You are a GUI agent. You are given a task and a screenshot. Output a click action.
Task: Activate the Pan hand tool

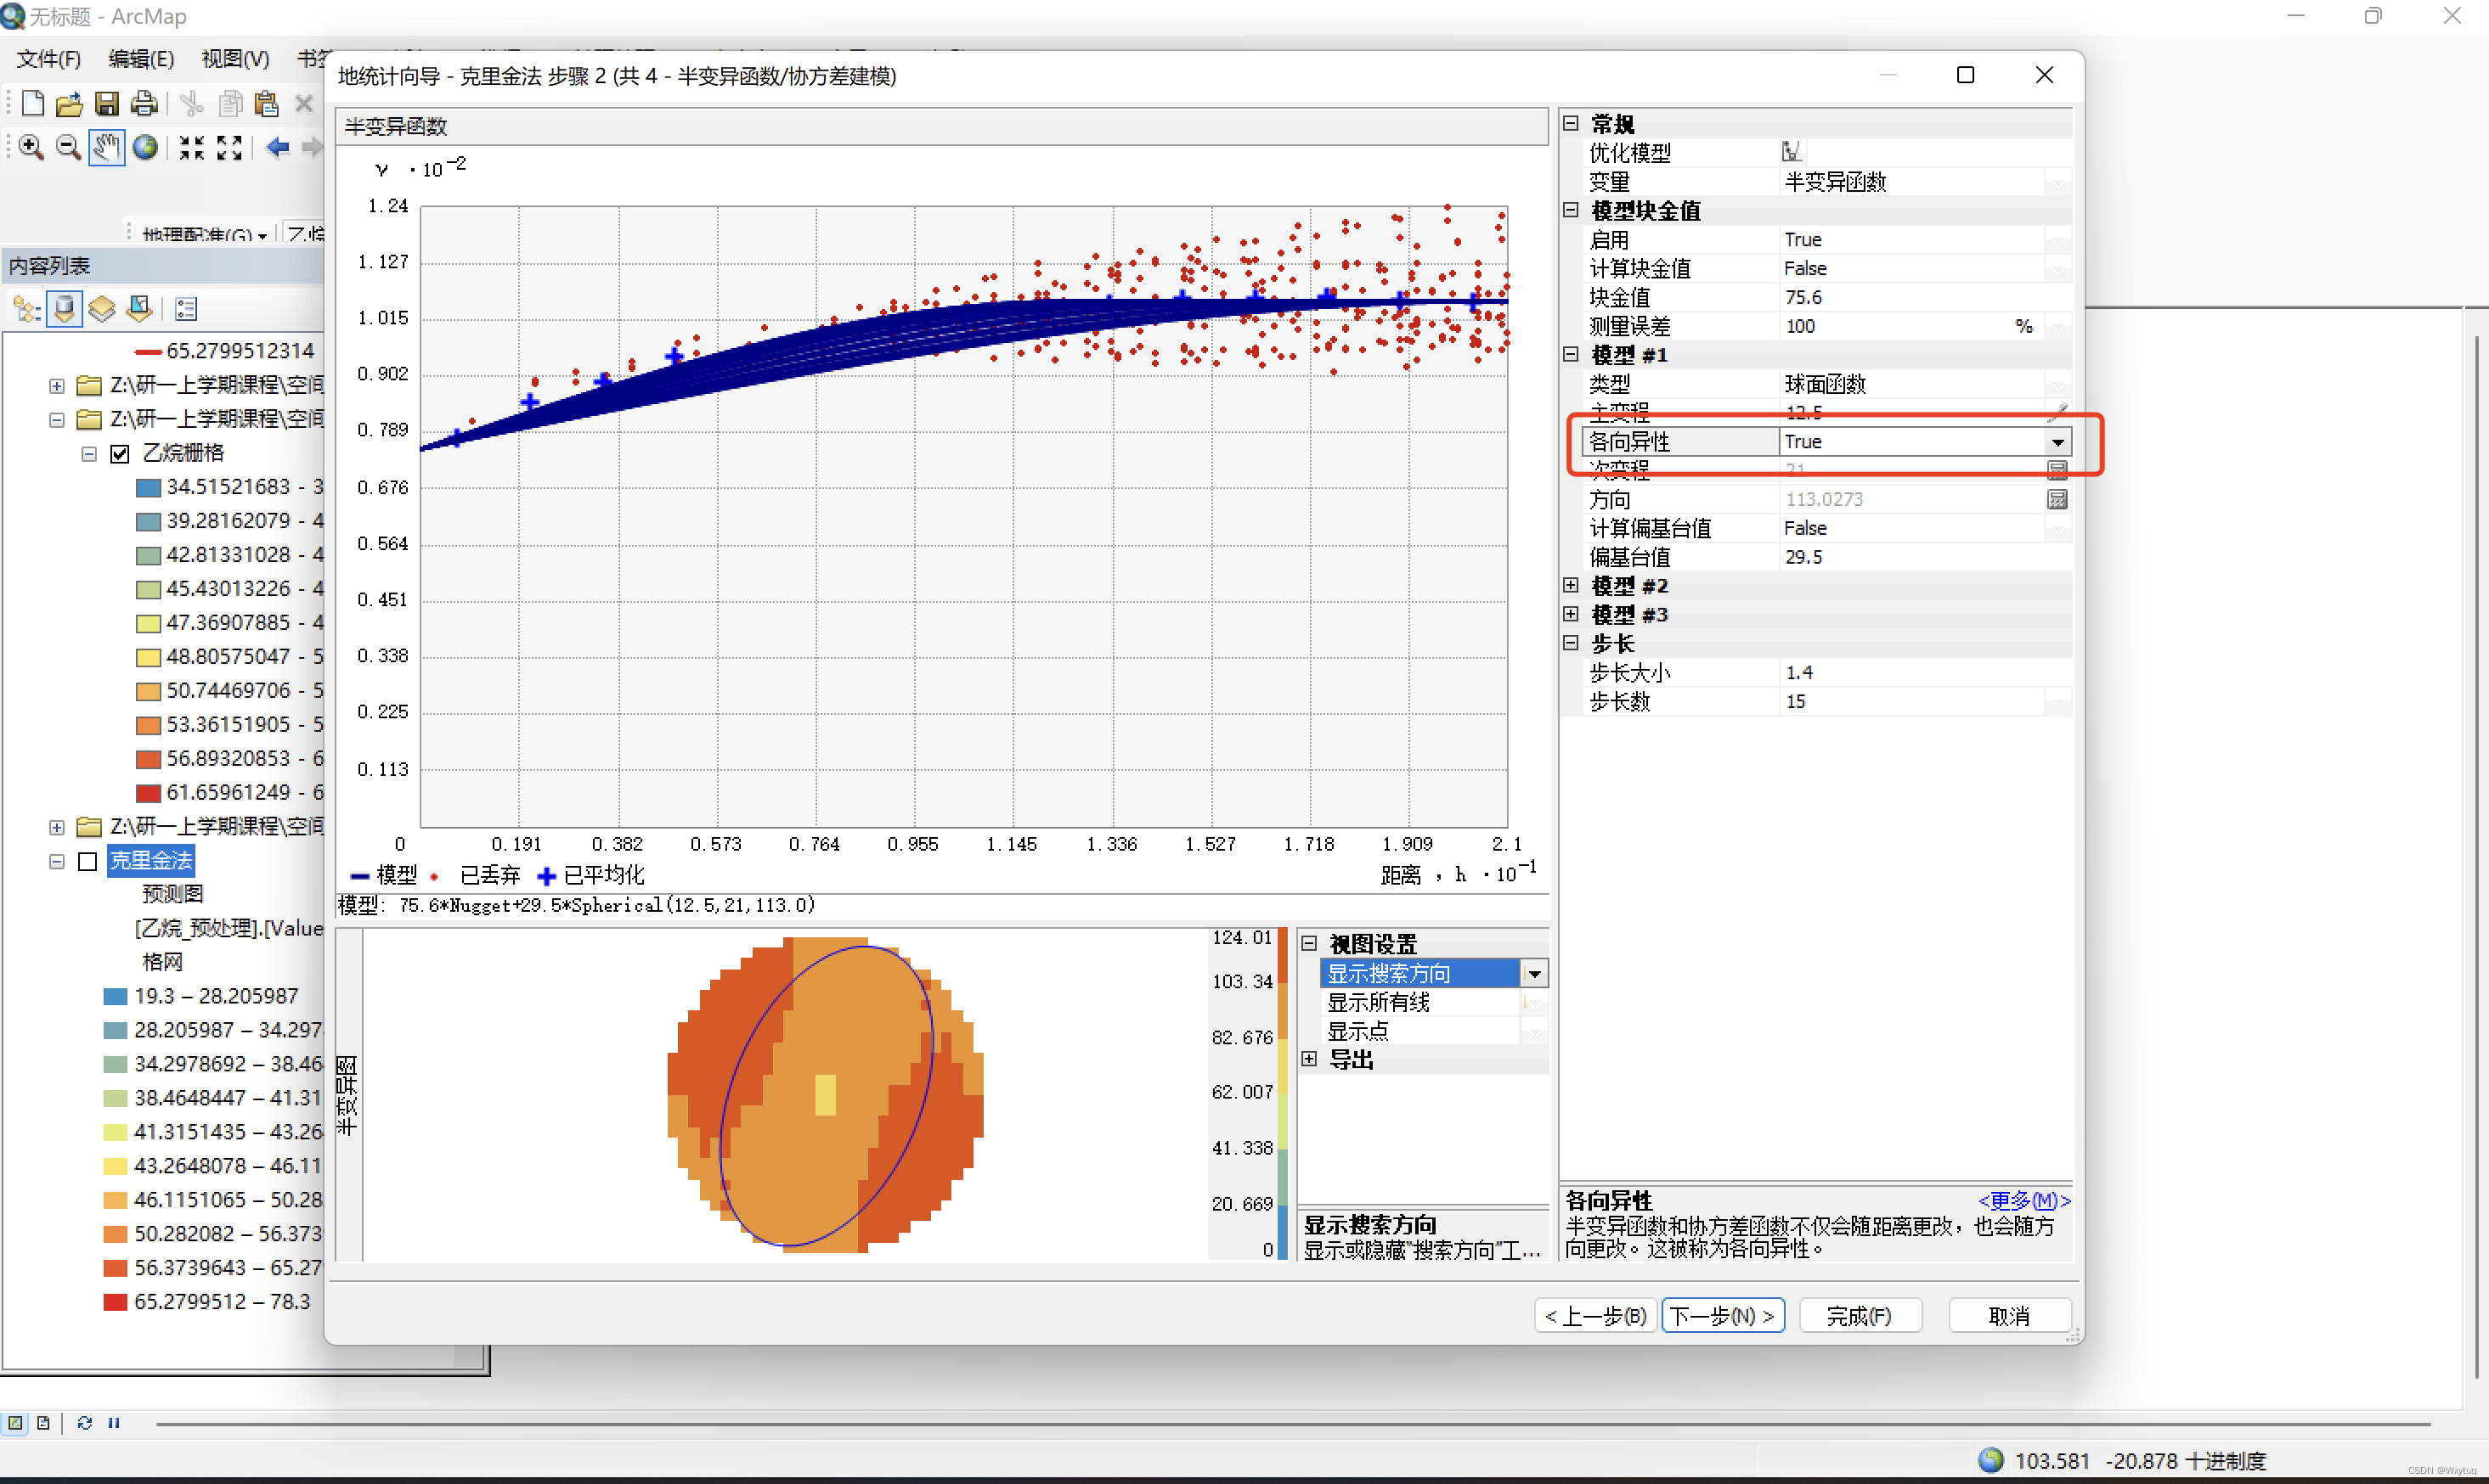tap(106, 148)
